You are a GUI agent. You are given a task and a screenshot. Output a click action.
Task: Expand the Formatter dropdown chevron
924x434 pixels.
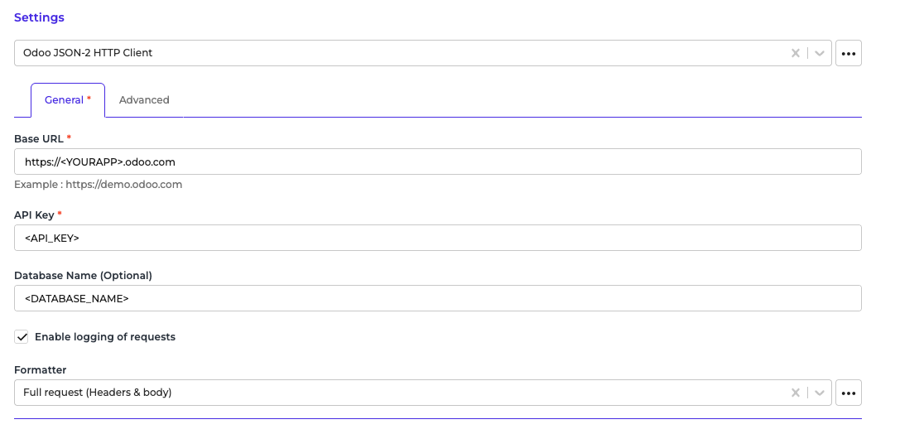coord(819,393)
